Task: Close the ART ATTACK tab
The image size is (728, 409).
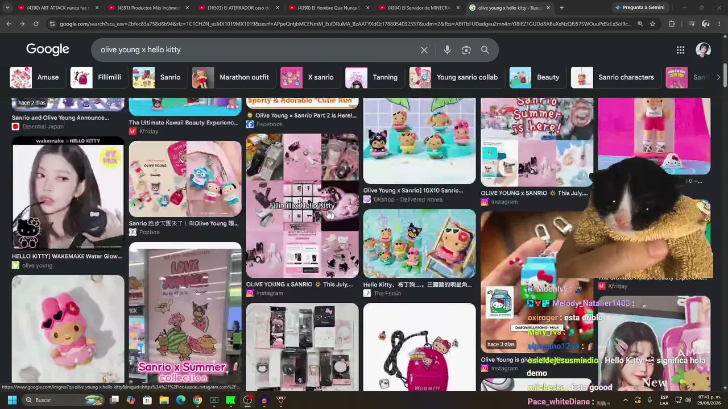Action: (97, 8)
